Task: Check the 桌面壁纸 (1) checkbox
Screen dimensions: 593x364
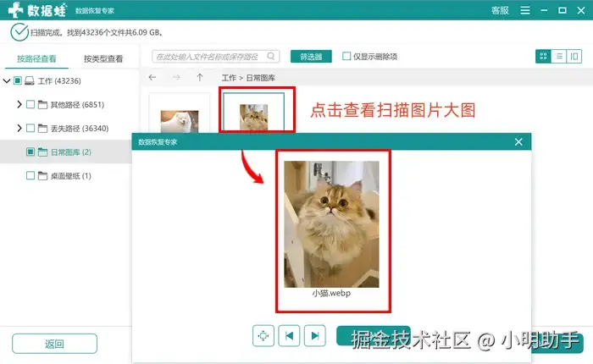Action: 30,176
